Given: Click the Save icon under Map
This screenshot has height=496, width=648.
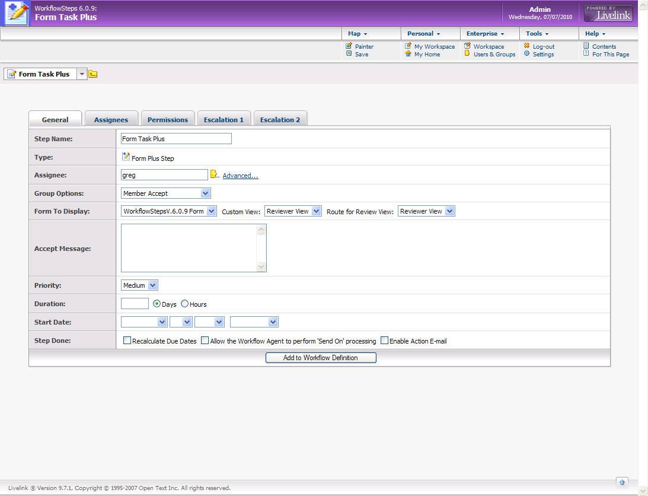Looking at the screenshot, I should 349,54.
